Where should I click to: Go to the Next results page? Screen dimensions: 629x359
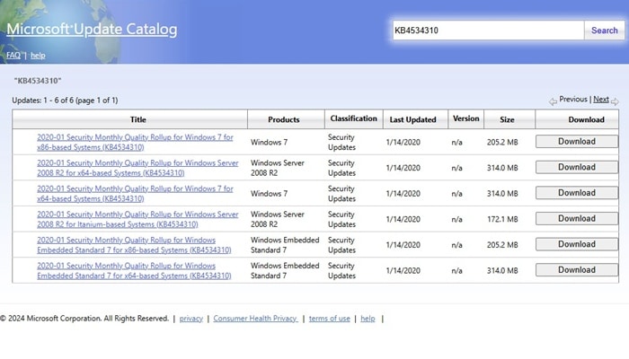(x=601, y=99)
